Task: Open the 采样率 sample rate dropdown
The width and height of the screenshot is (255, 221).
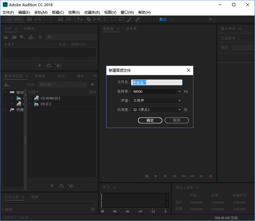Action: point(180,92)
